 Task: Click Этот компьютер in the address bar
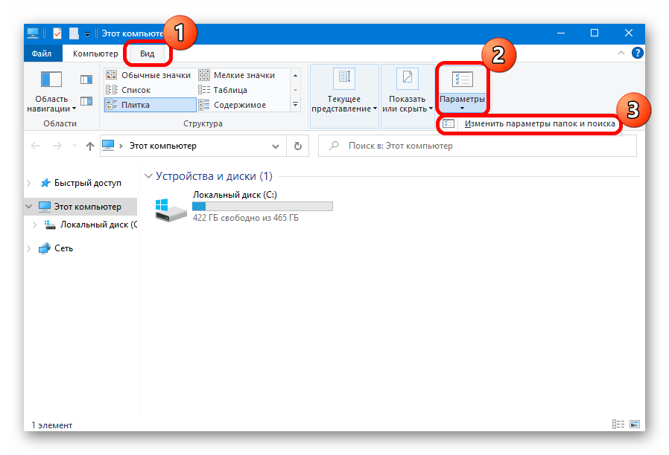[163, 146]
